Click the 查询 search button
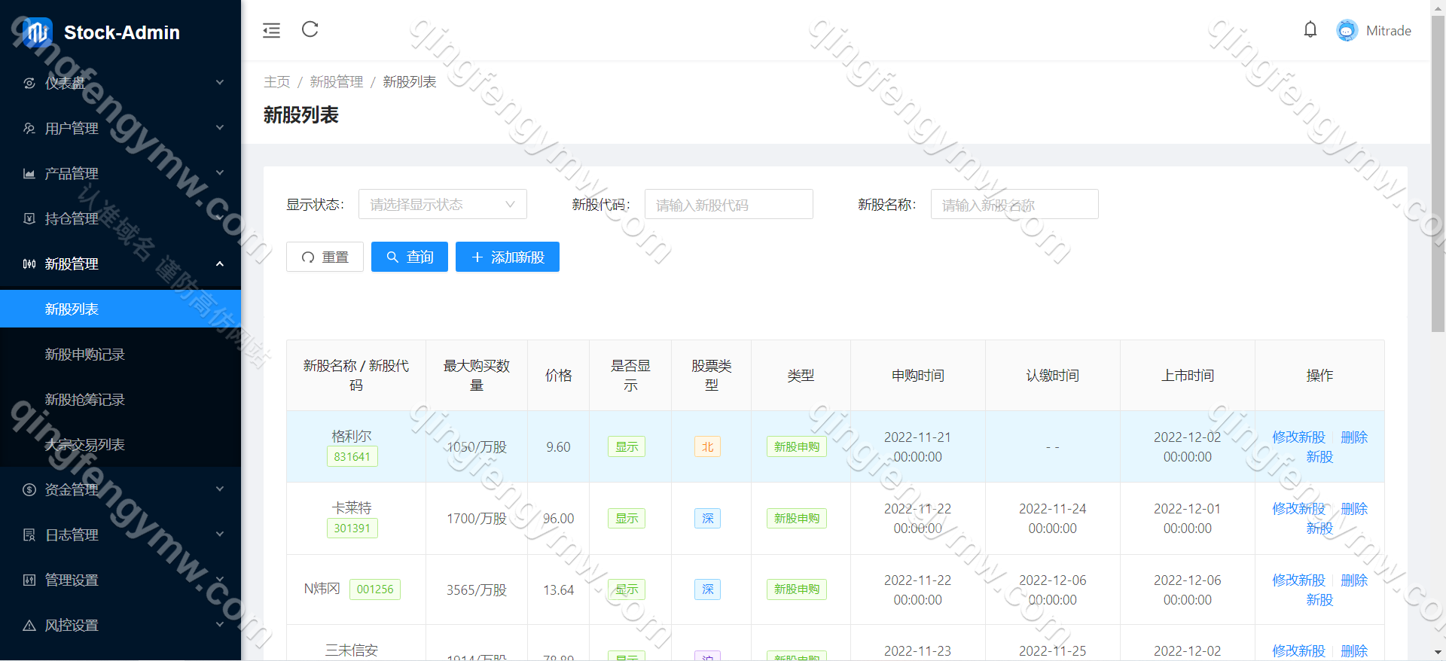Image resolution: width=1446 pixels, height=661 pixels. pyautogui.click(x=409, y=257)
